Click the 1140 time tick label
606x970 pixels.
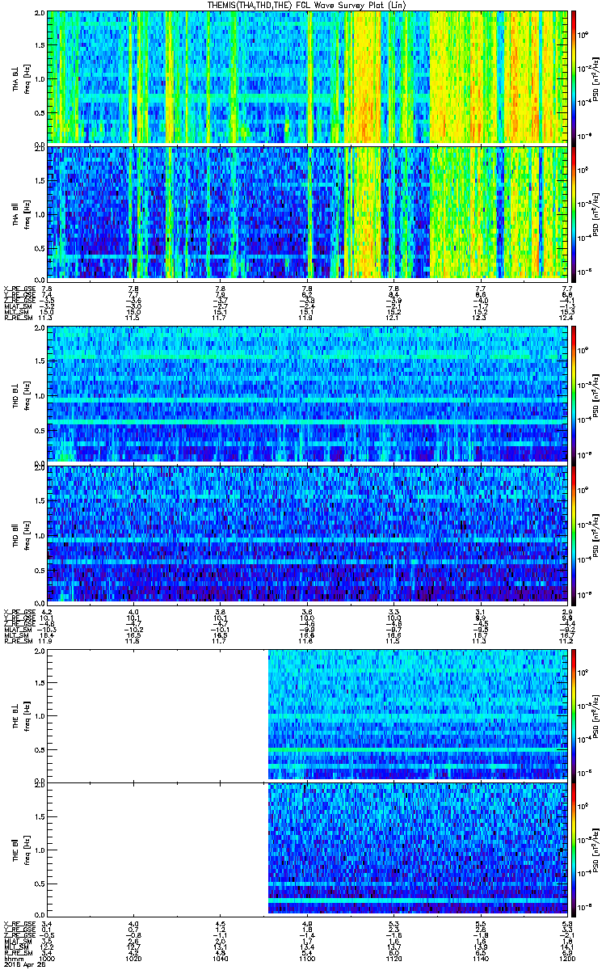[480, 959]
